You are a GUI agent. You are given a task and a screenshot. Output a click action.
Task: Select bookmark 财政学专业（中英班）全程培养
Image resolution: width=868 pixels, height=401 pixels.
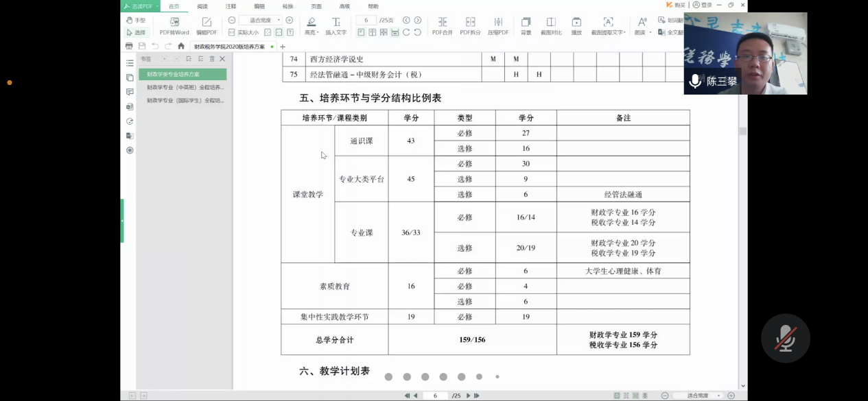185,87
